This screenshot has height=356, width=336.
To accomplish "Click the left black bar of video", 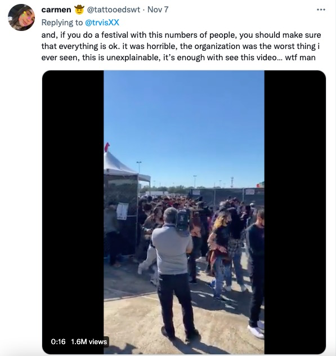I will (x=73, y=212).
